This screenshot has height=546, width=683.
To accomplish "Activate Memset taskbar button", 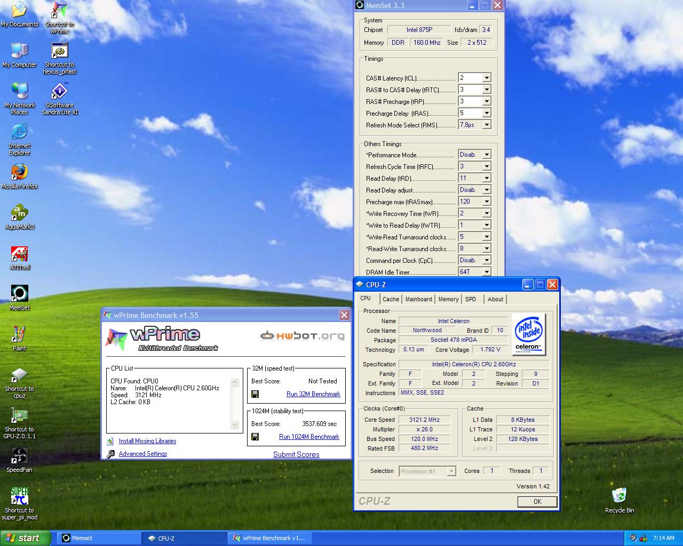I will click(x=100, y=538).
